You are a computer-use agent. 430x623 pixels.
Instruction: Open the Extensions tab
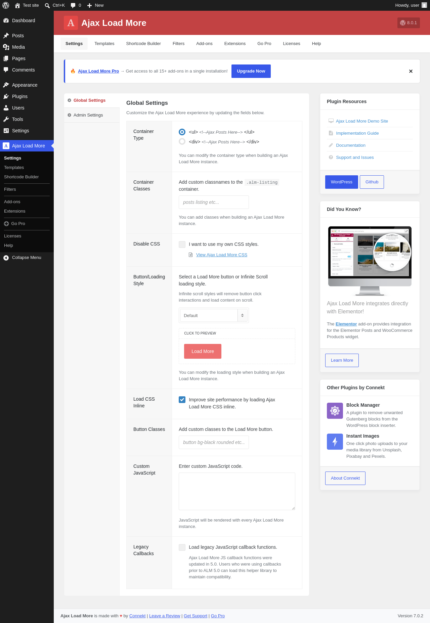(235, 44)
